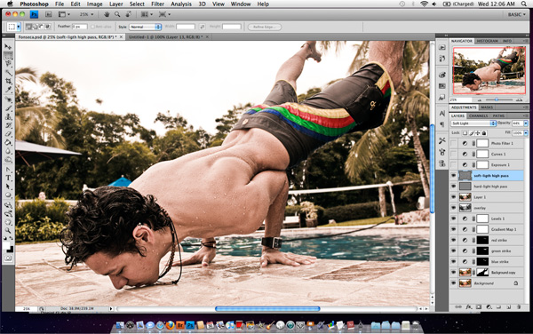The height and width of the screenshot is (334, 533).
Task: Select the Move tool
Action: (x=8, y=47)
